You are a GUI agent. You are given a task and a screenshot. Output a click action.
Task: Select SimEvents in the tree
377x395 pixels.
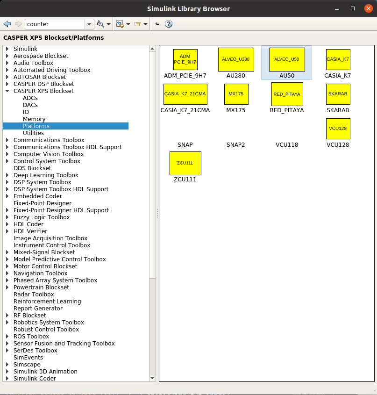click(x=28, y=358)
